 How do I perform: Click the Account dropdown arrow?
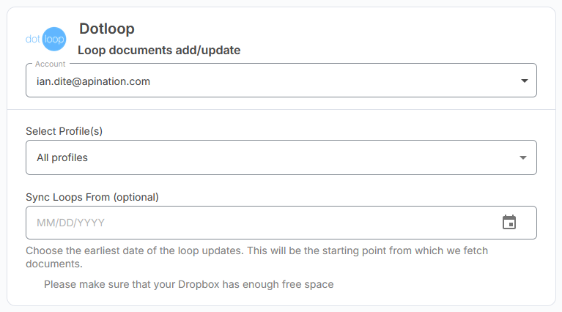click(x=524, y=81)
